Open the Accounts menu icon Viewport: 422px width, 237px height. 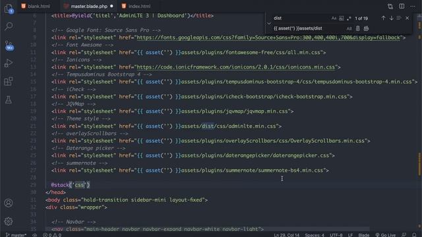[x=9, y=203]
